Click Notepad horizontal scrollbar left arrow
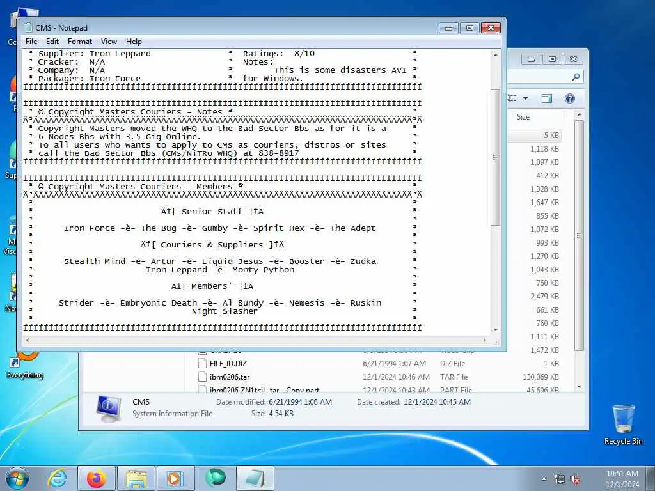Image resolution: width=655 pixels, height=491 pixels. [28, 340]
